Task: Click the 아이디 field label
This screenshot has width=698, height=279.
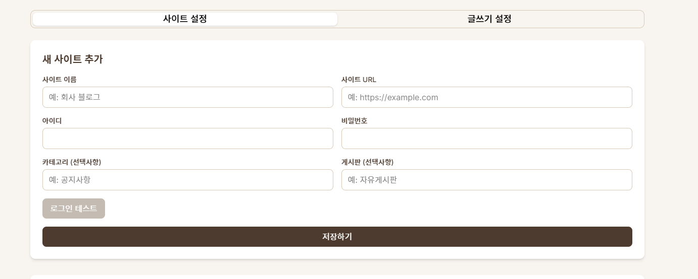Action: coord(52,121)
